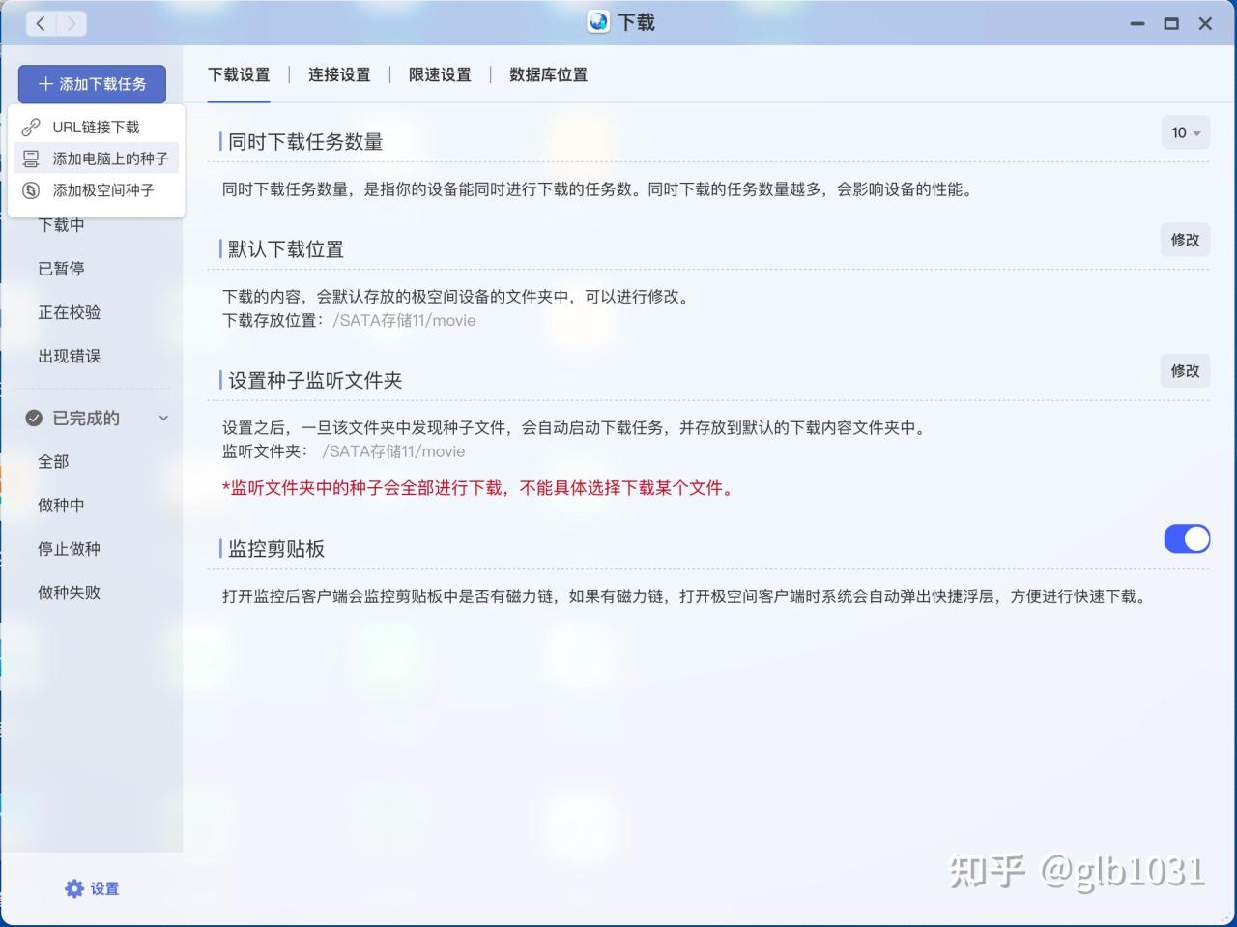Select 出现错误 in the sidebar
The width and height of the screenshot is (1237, 927).
69,356
